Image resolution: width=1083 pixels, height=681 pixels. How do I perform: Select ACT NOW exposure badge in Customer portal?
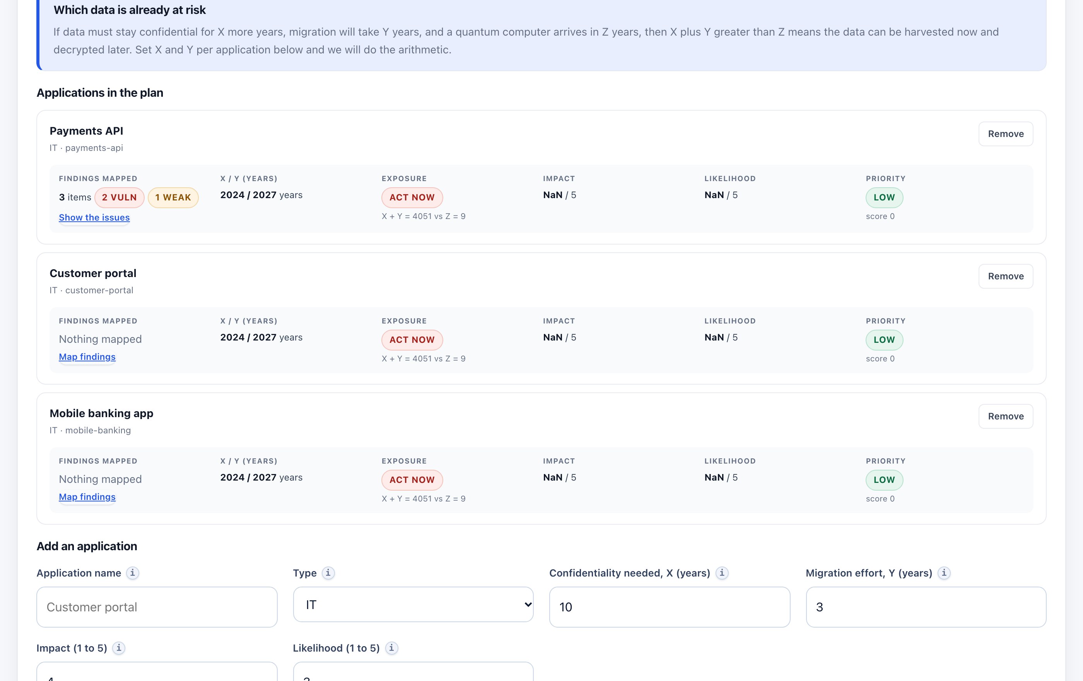pyautogui.click(x=412, y=340)
